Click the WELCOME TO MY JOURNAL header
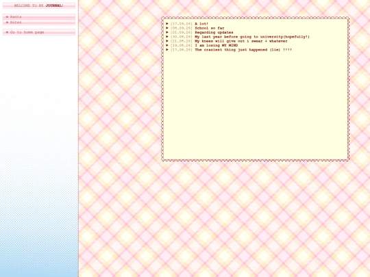Viewport: 370px width, 277px height. point(39,5)
